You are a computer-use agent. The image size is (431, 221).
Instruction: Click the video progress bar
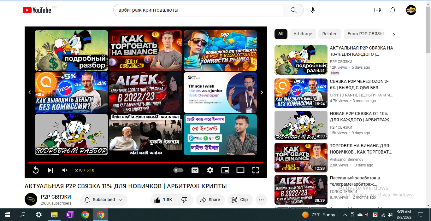(x=146, y=162)
